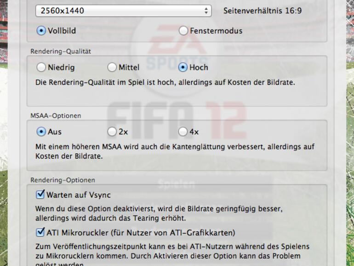Click the 'Wenn du diese Option deaktivierst' description

click(x=159, y=214)
